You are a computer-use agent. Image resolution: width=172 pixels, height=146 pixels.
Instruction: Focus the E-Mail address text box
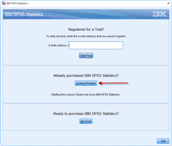[x=96, y=46]
